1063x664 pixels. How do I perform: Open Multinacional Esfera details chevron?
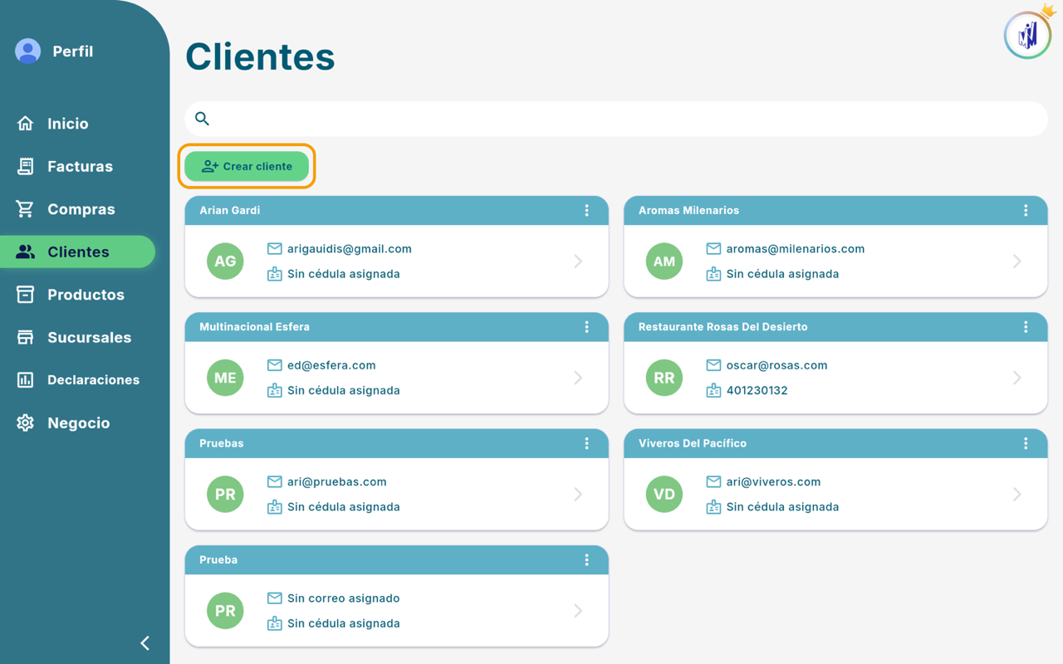coord(578,378)
